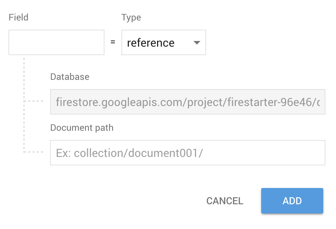Image resolution: width=336 pixels, height=229 pixels.
Task: Click inside the empty Field name box
Action: pyautogui.click(x=56, y=42)
